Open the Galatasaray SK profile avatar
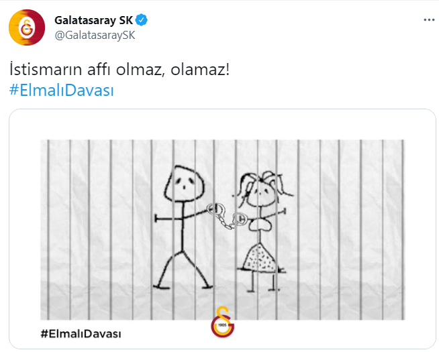 27,27
